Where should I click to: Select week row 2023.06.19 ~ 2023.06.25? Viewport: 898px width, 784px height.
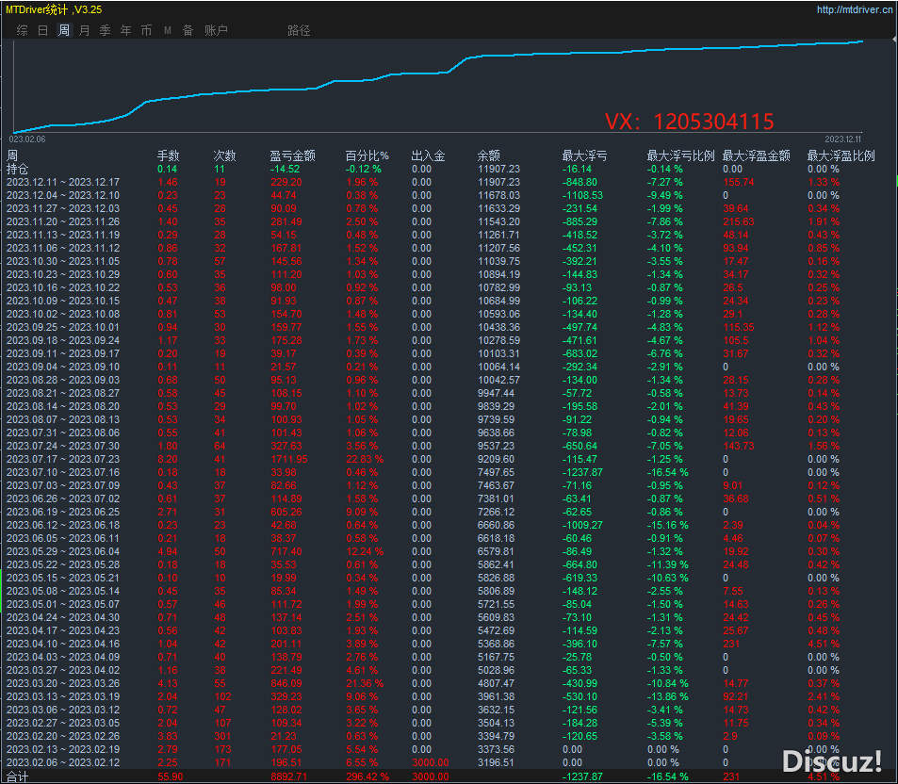coord(63,512)
